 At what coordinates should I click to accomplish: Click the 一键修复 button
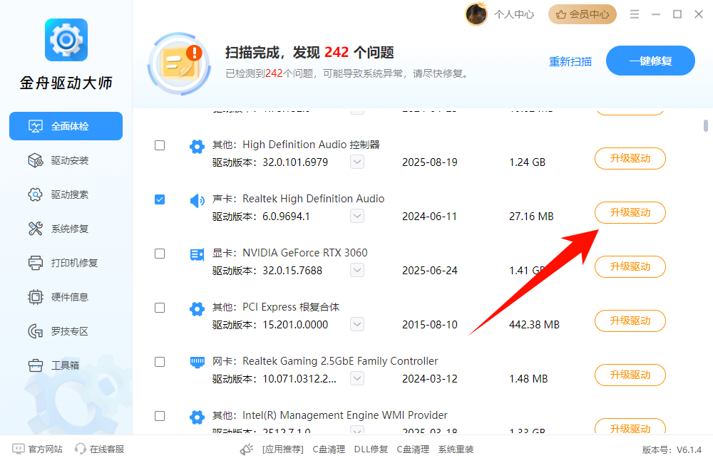click(650, 61)
